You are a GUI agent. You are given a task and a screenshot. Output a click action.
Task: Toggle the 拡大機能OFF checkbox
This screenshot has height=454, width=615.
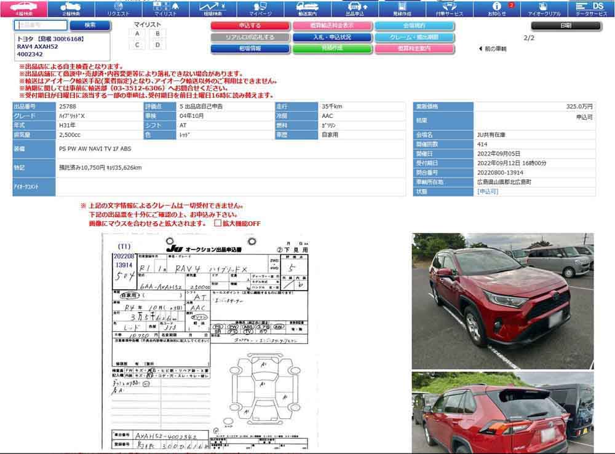pos(218,223)
